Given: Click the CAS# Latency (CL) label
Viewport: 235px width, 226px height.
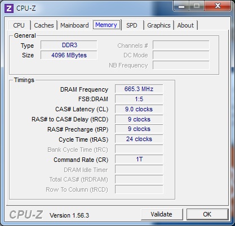Looking at the screenshot, I should 82,109.
